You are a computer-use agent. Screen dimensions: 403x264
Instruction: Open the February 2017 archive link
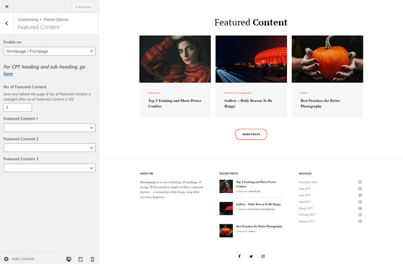pos(307,215)
